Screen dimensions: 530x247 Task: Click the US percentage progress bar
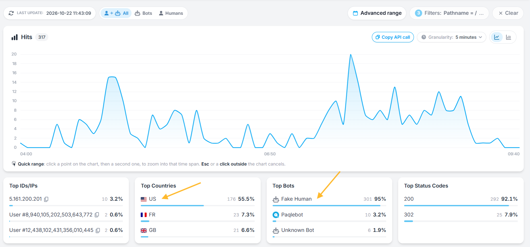(x=198, y=206)
